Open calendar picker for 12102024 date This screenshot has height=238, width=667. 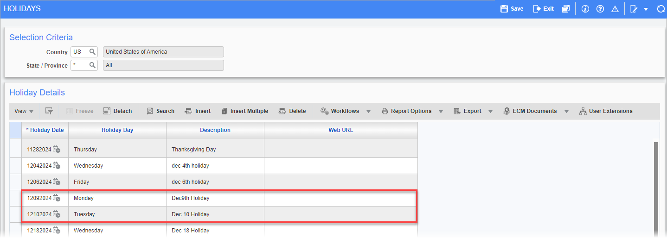click(x=57, y=214)
